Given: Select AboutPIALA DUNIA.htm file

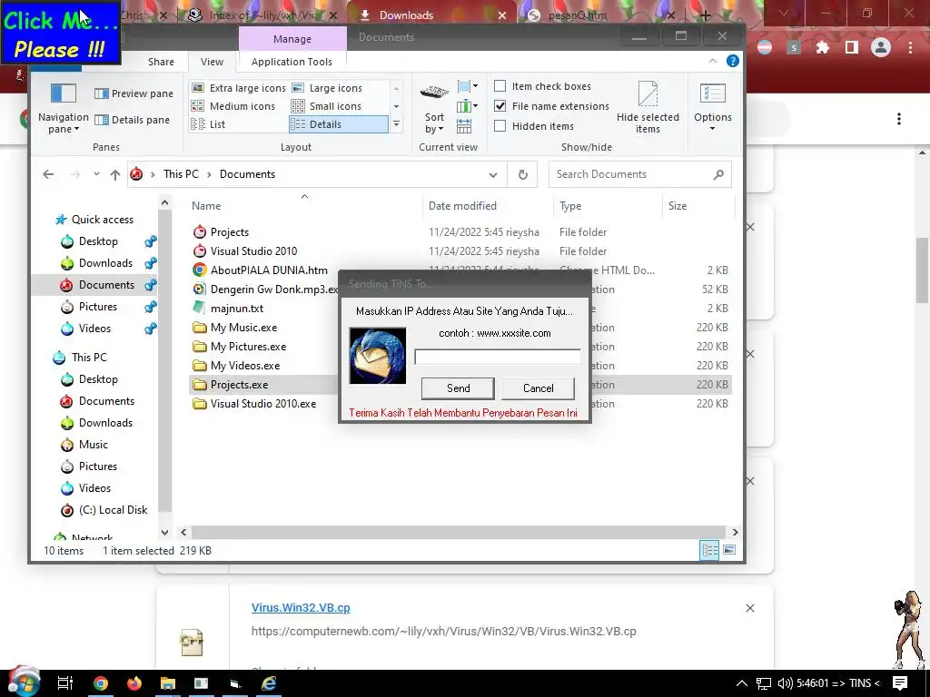Looking at the screenshot, I should [268, 270].
